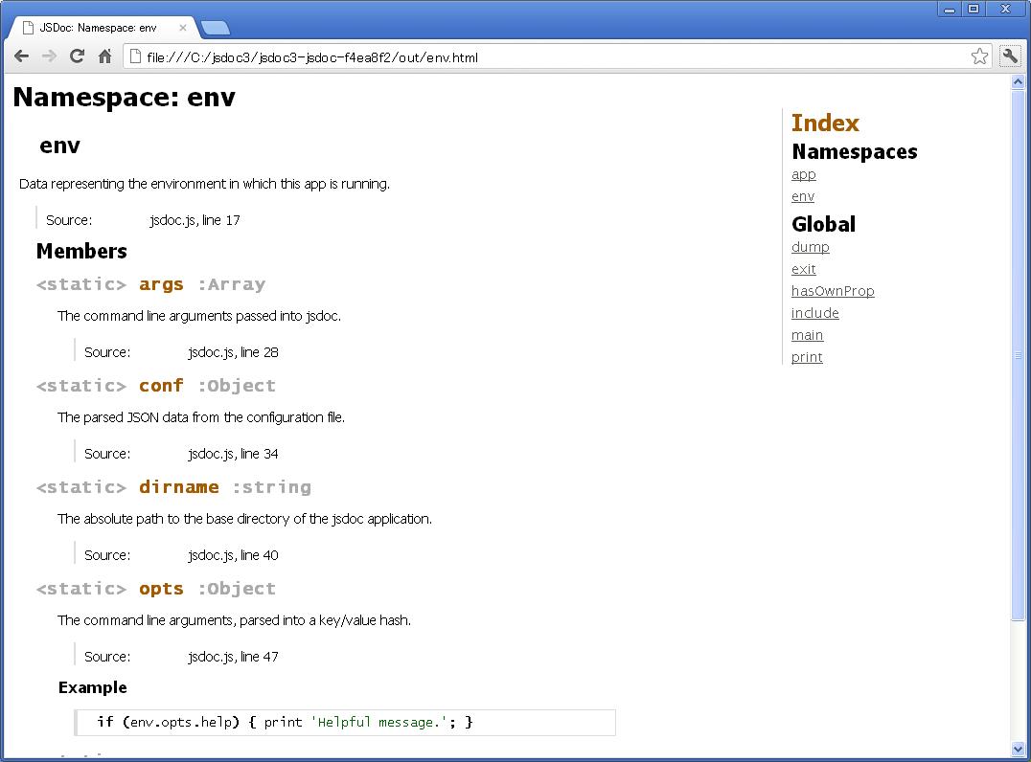The width and height of the screenshot is (1031, 762).
Task: Open the env namespace link
Action: coord(802,196)
